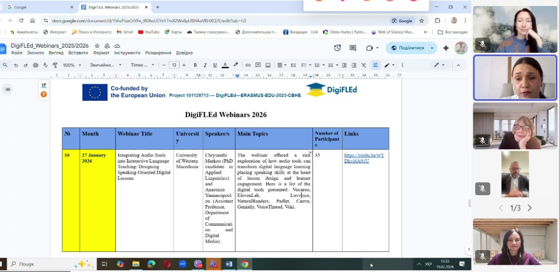Click the print icon in toolbar
This screenshot has width=560, height=272.
[35, 65]
